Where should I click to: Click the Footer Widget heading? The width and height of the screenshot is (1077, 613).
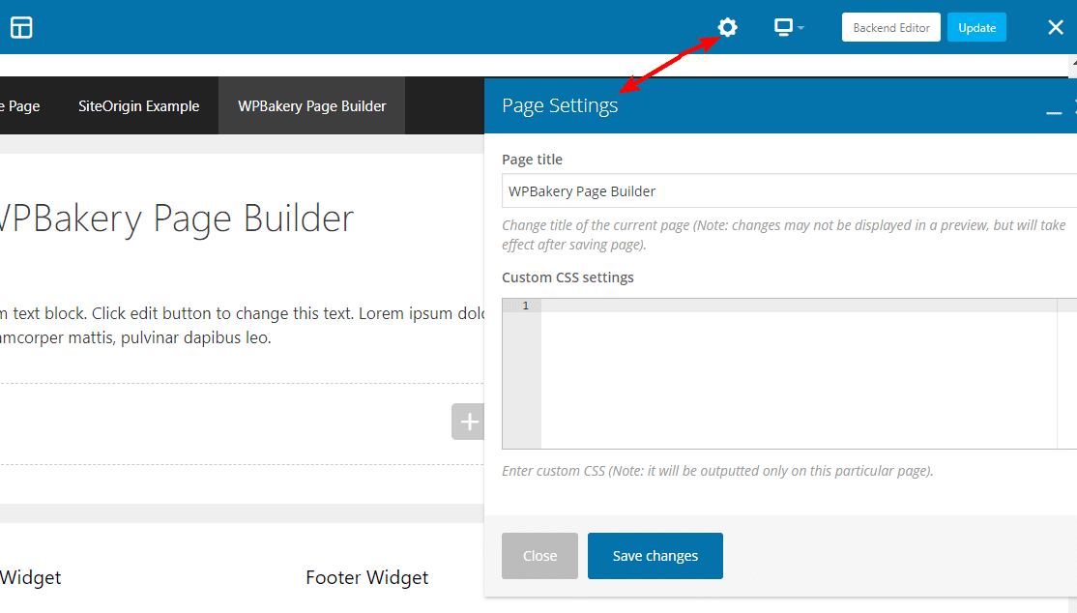[367, 577]
